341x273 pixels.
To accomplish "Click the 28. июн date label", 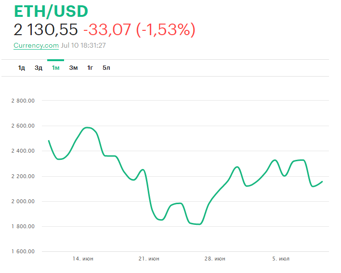I will (214, 259).
